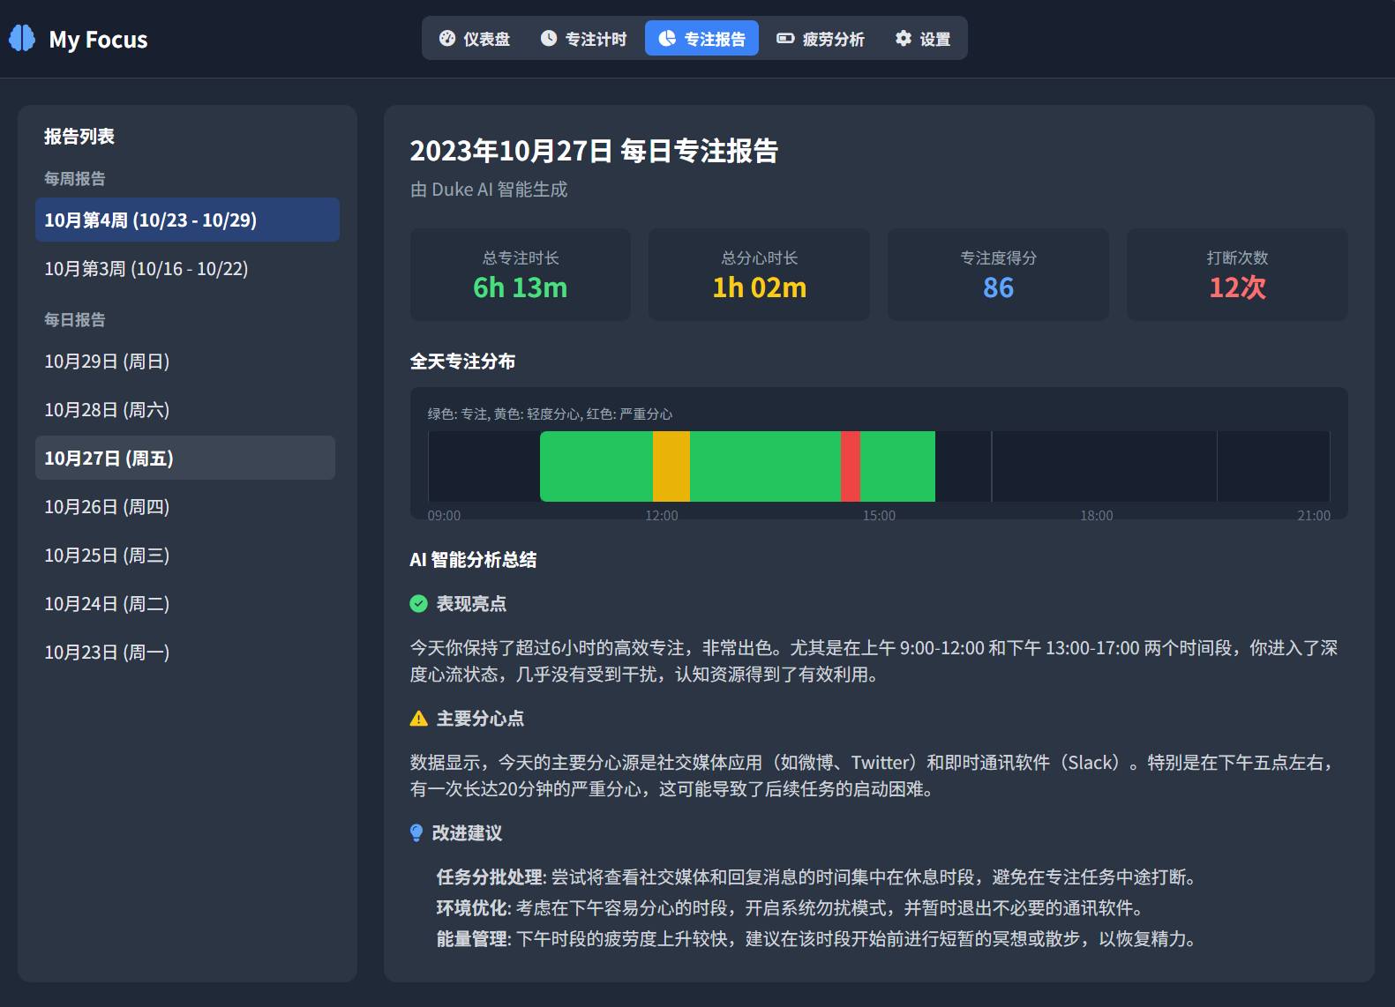Click the 15:00 time label on timeline
The width and height of the screenshot is (1395, 1007).
pos(879,515)
